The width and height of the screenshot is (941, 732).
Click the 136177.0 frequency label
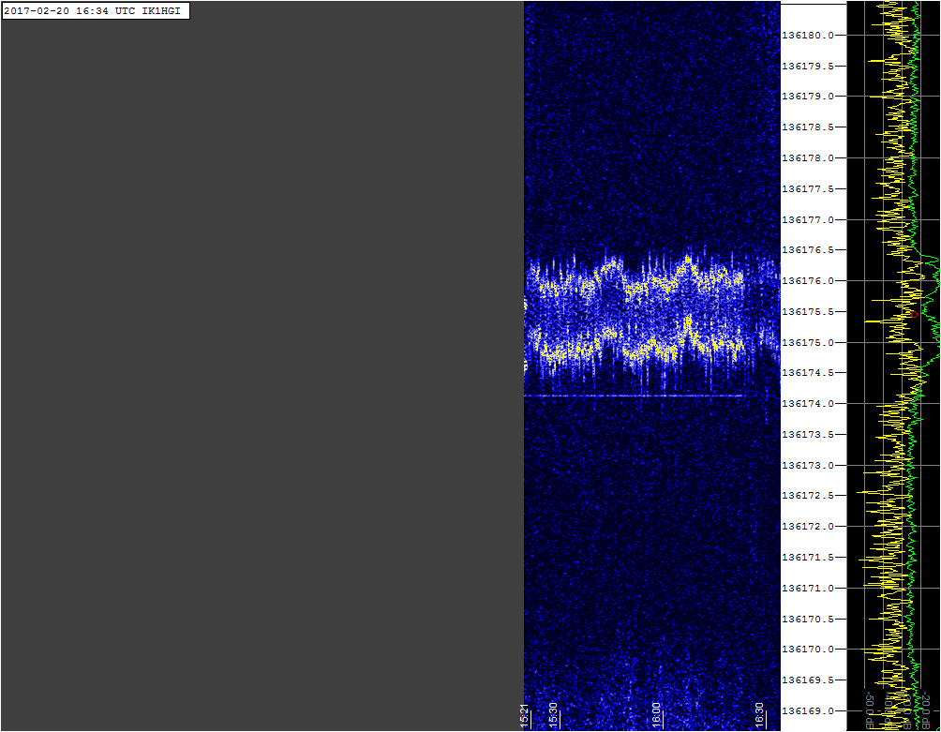[x=808, y=219]
